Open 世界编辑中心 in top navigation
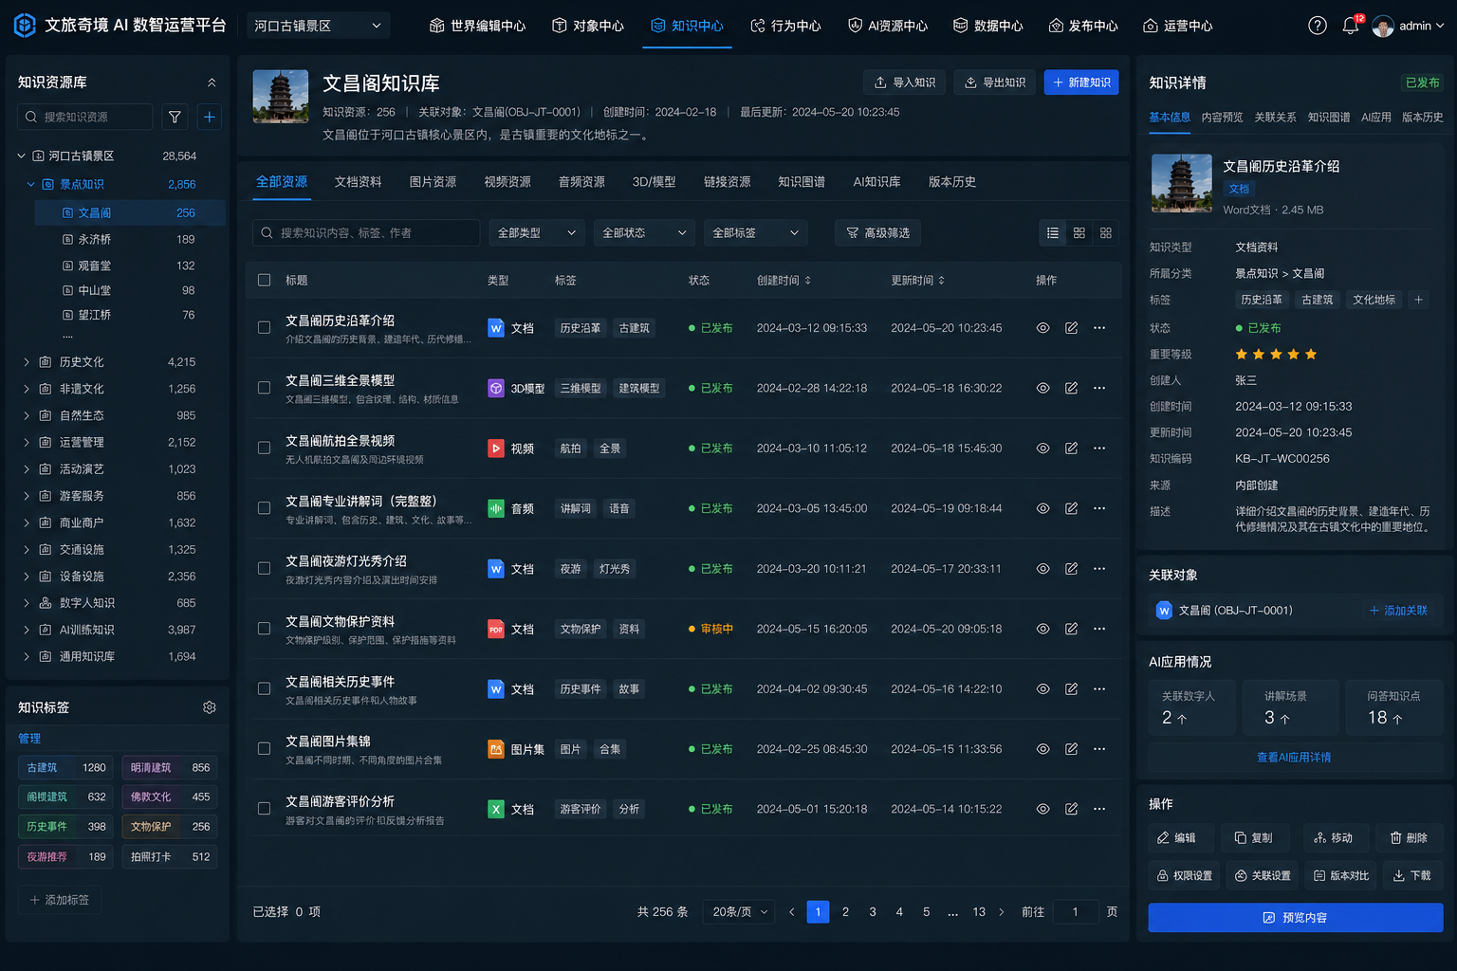 477,26
